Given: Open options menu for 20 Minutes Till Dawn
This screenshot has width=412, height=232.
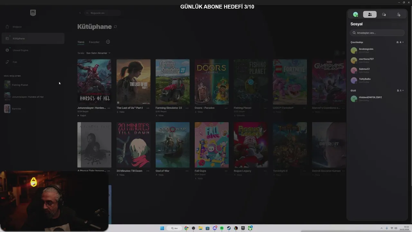Looking at the screenshot, I should (x=148, y=171).
